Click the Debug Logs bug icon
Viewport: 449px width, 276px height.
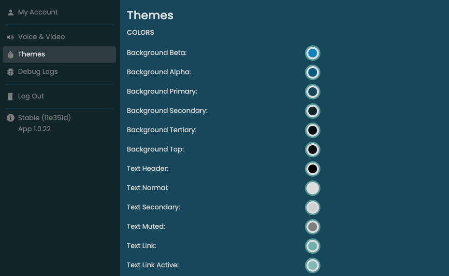coord(11,72)
